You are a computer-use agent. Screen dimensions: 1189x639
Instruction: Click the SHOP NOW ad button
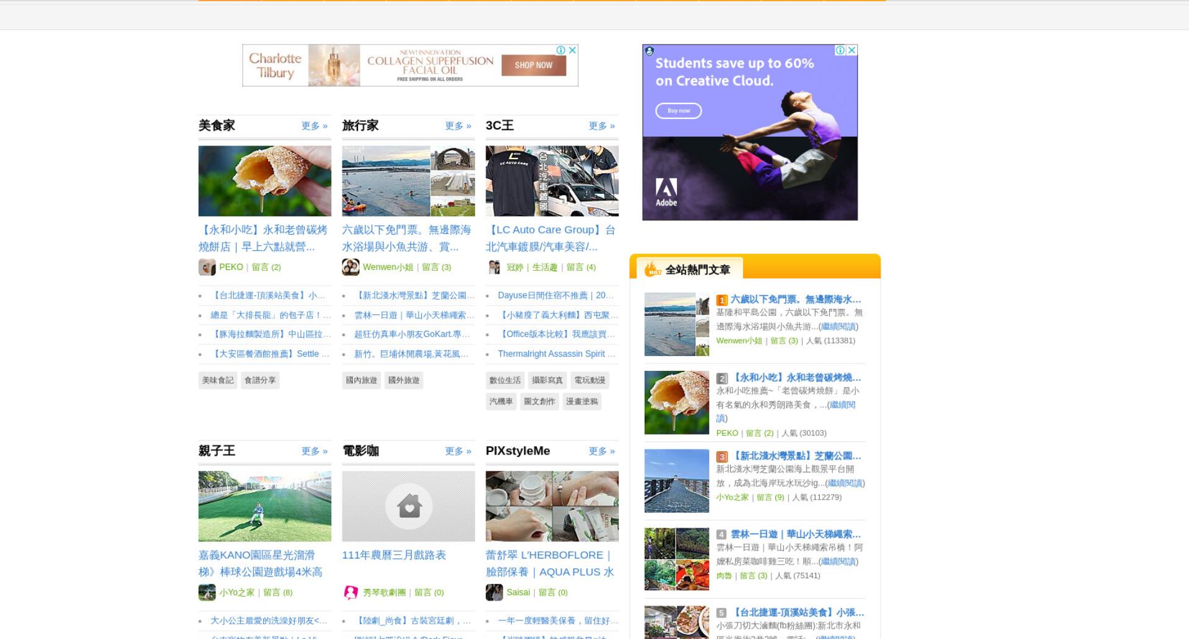click(533, 65)
